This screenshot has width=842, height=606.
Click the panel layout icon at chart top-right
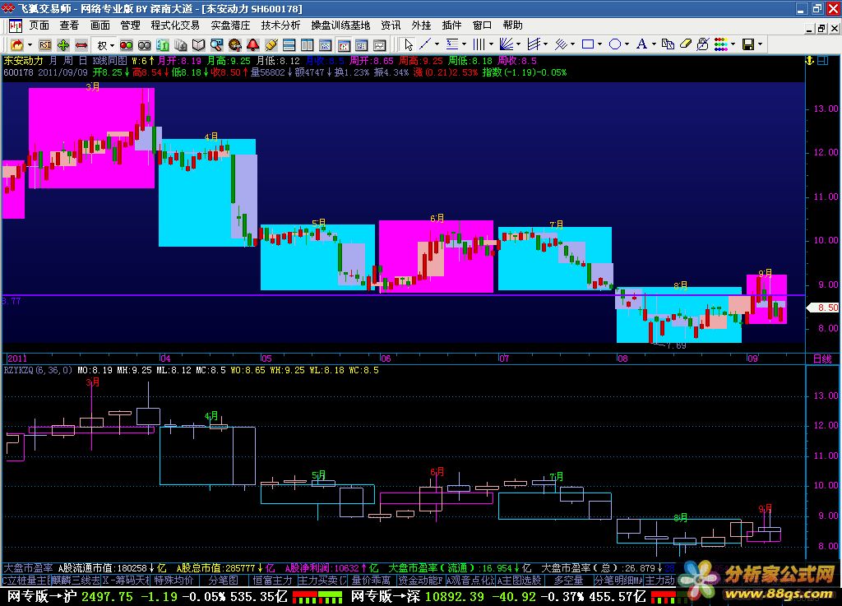[x=822, y=61]
